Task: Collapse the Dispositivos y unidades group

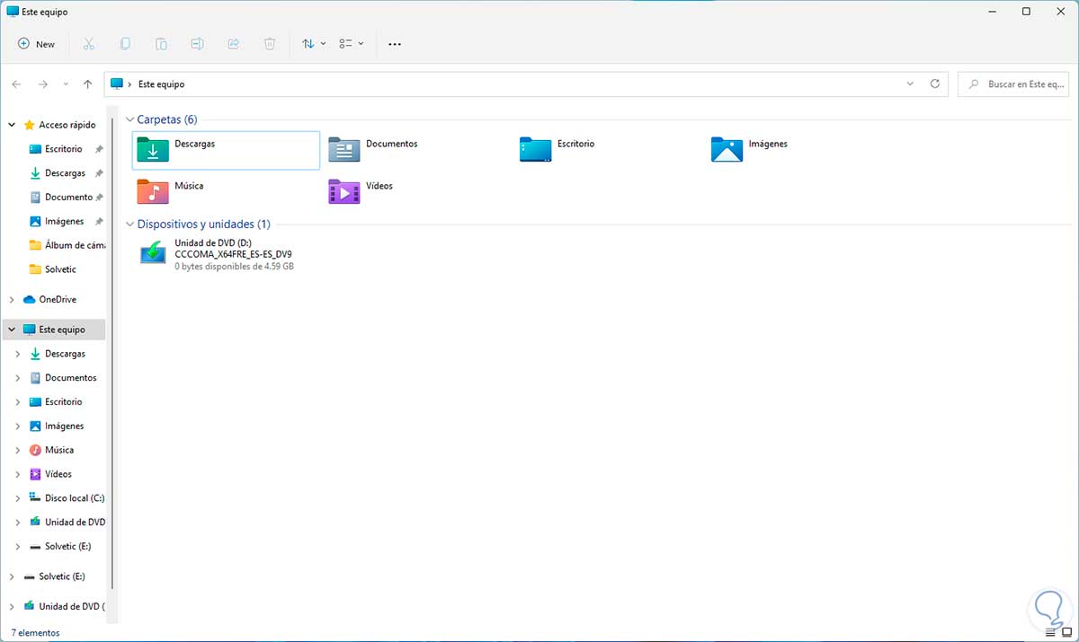Action: pos(129,224)
